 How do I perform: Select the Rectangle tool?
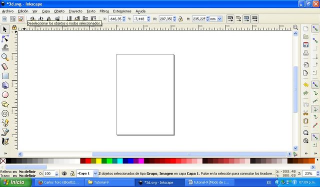pos(5,76)
